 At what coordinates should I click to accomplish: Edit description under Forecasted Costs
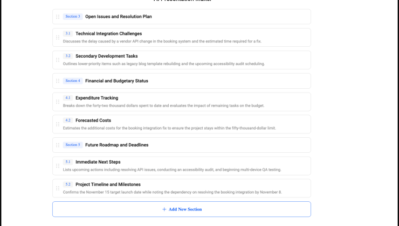[x=169, y=128]
